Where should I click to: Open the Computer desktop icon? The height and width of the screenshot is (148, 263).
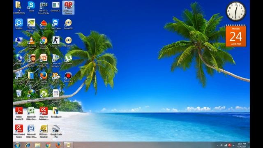coord(19,42)
